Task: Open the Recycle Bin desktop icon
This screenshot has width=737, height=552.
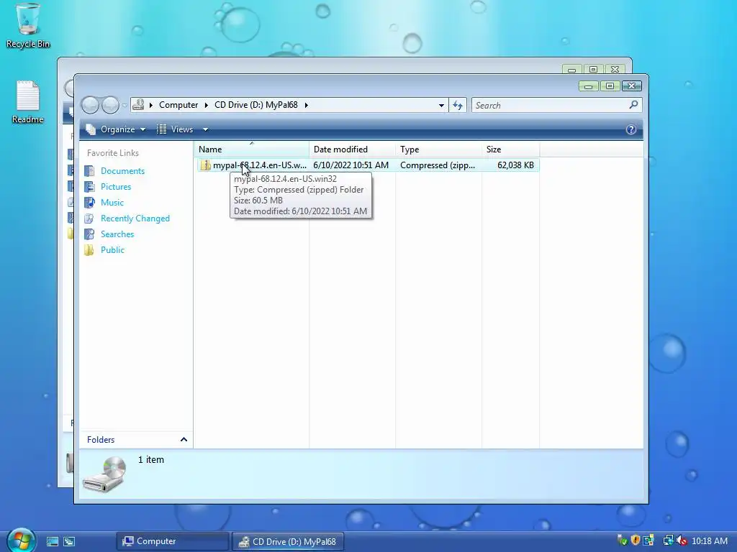Action: pos(27,24)
